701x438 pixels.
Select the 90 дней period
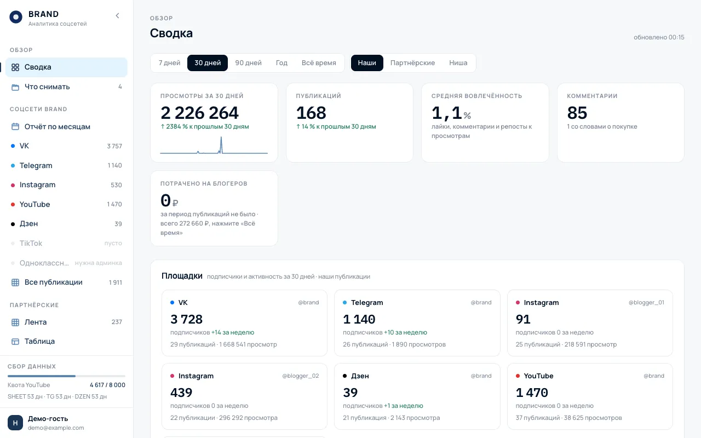point(249,63)
